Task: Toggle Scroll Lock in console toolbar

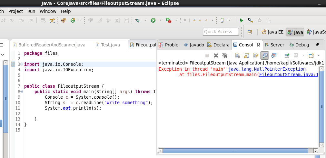Action: point(247,55)
